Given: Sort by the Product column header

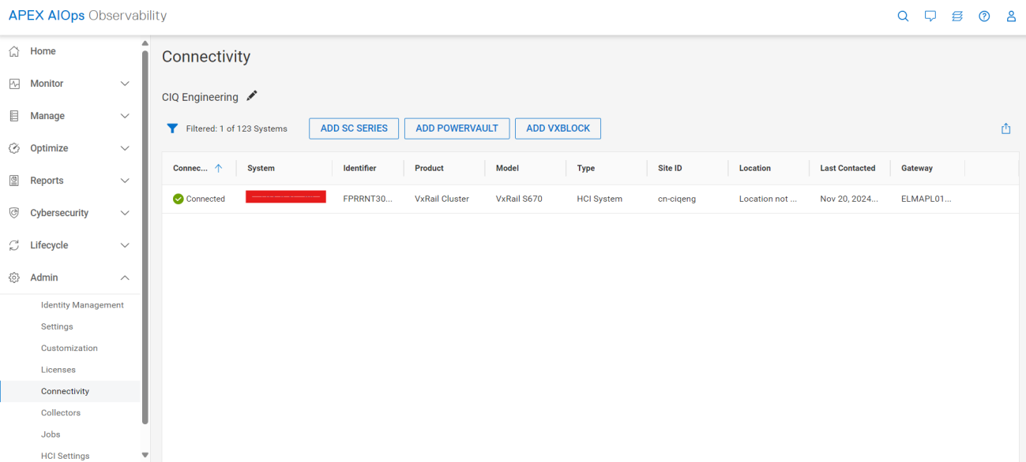Looking at the screenshot, I should click(429, 168).
